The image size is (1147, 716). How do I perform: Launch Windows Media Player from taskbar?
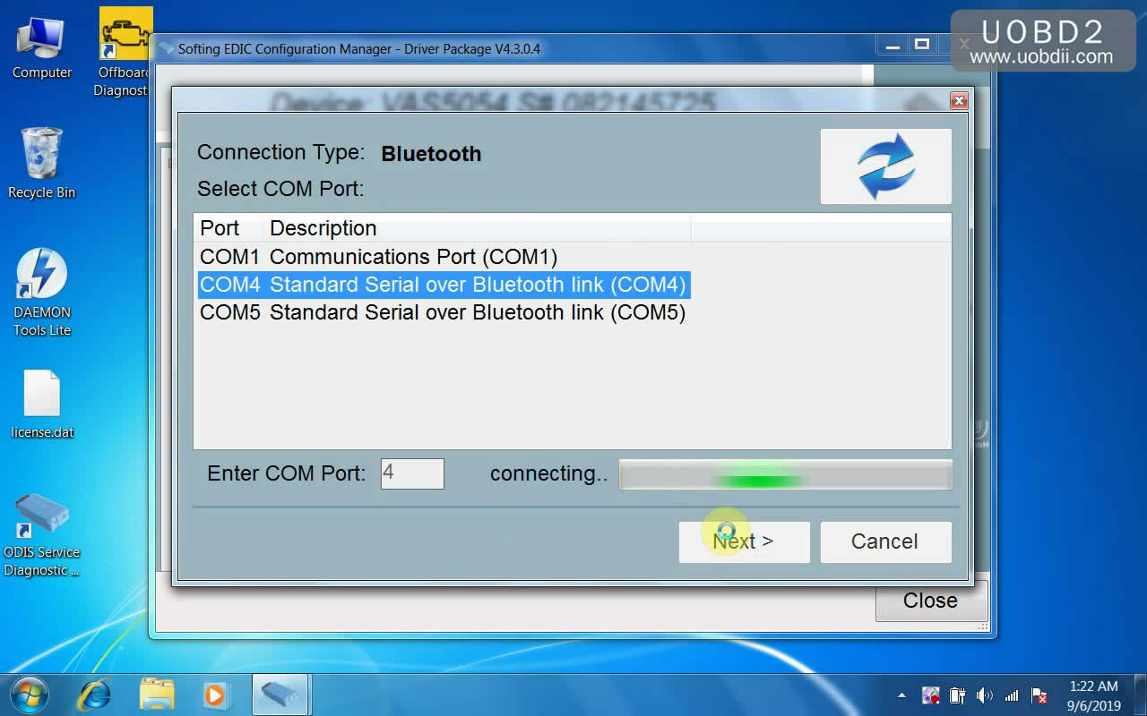click(215, 695)
